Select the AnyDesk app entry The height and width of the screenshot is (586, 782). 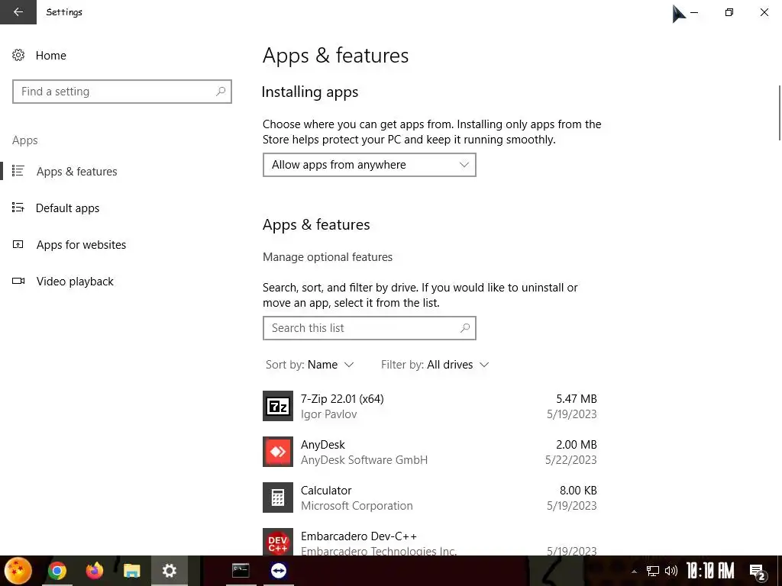coord(430,452)
